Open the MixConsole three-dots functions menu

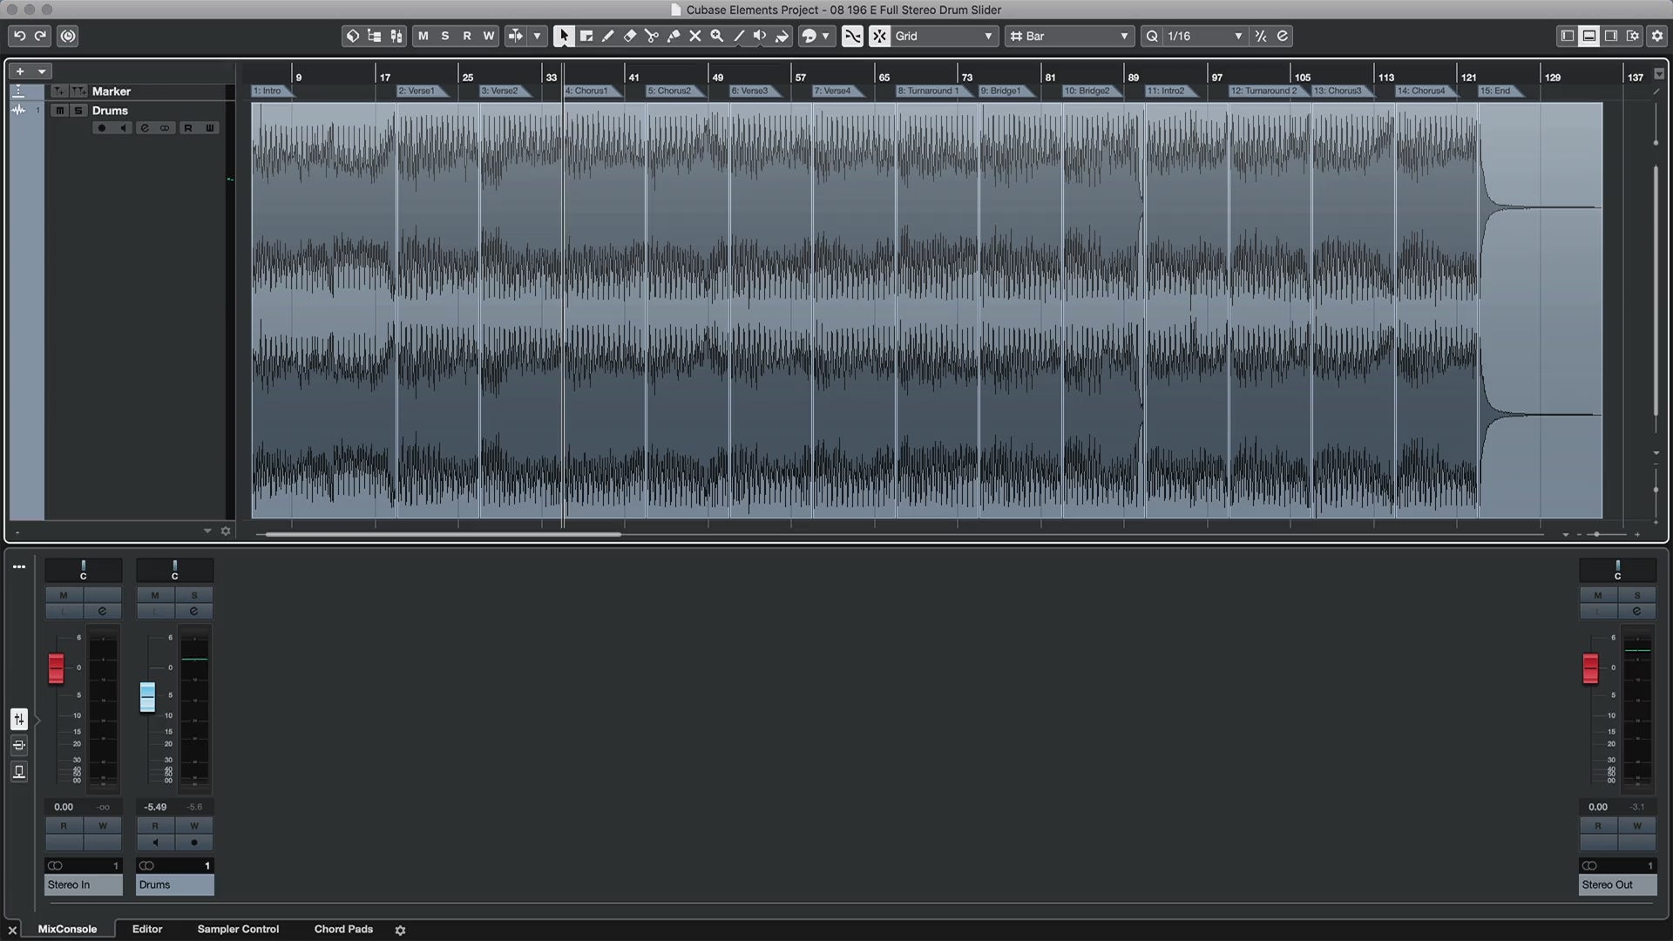19,566
